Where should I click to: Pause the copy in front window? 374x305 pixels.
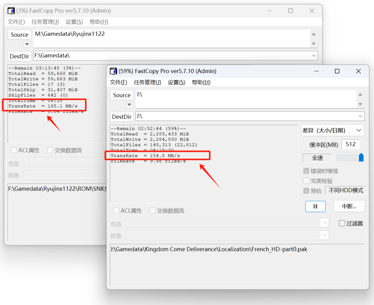[315, 206]
